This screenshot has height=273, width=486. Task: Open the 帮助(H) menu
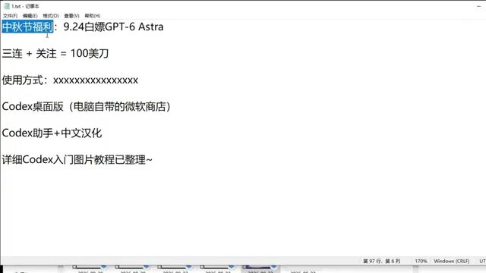(x=93, y=16)
